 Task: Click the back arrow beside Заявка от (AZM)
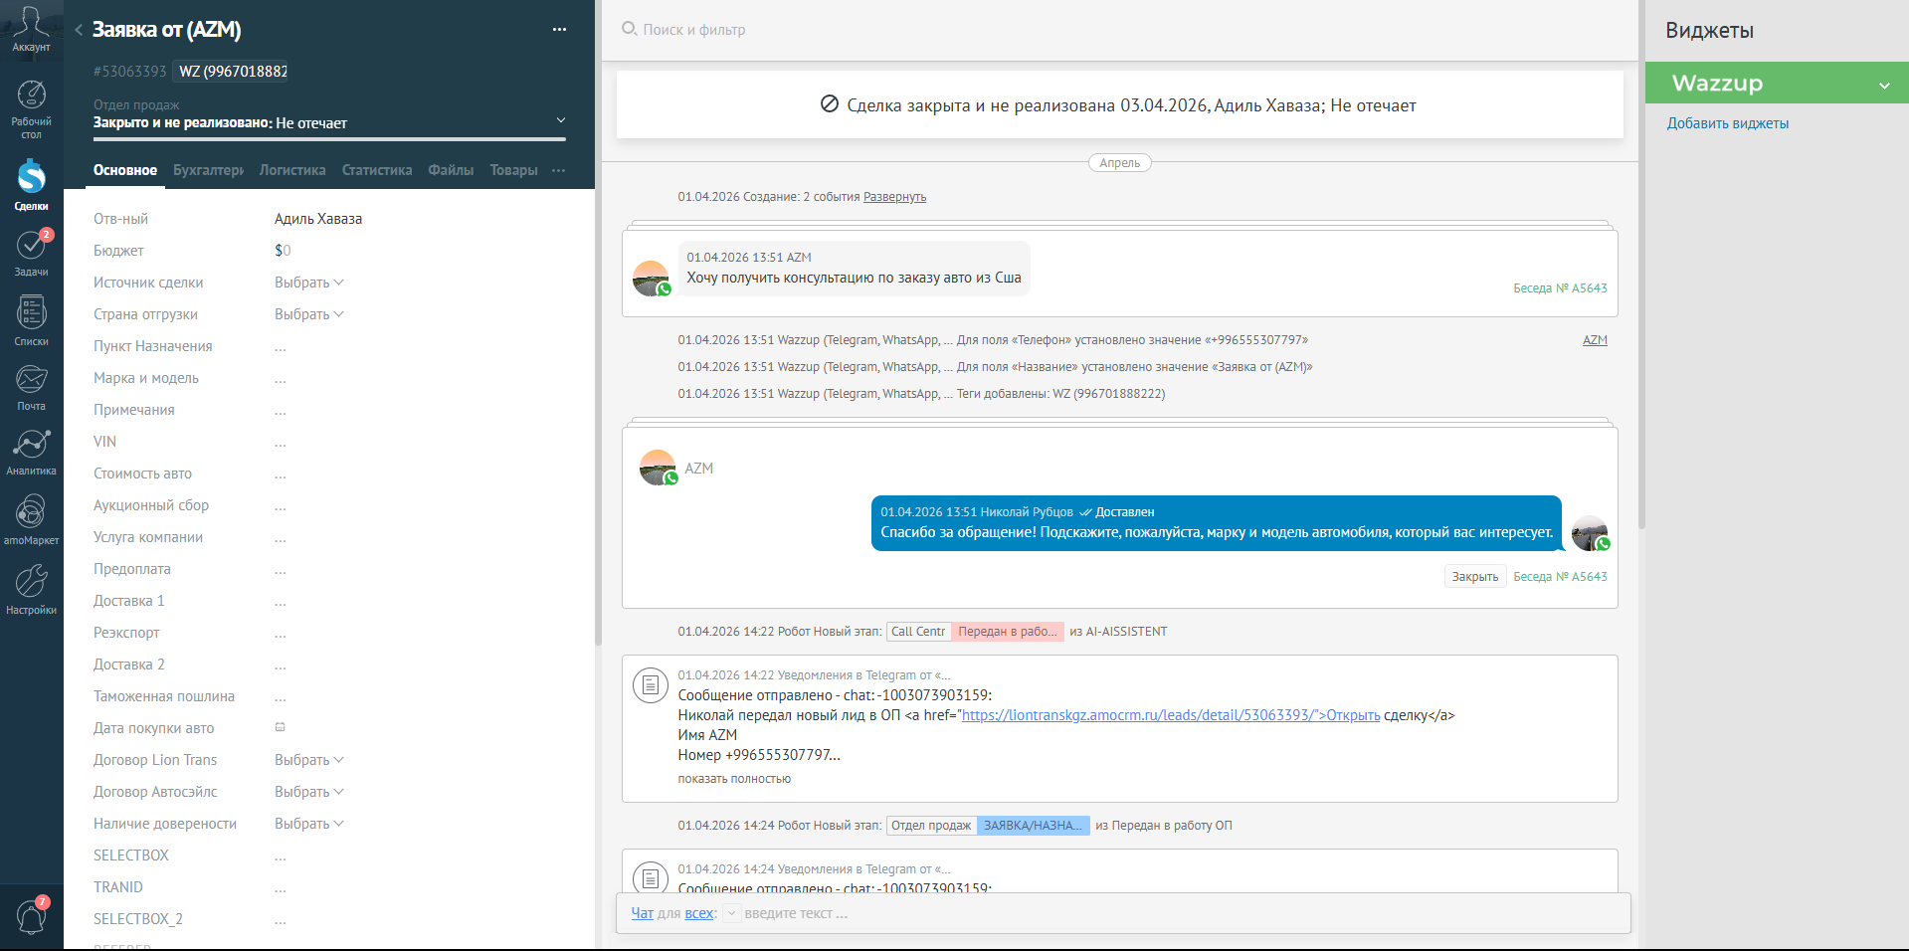[79, 30]
